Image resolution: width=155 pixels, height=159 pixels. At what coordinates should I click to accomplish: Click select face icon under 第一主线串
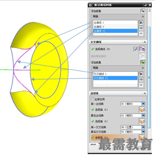point(142,109)
